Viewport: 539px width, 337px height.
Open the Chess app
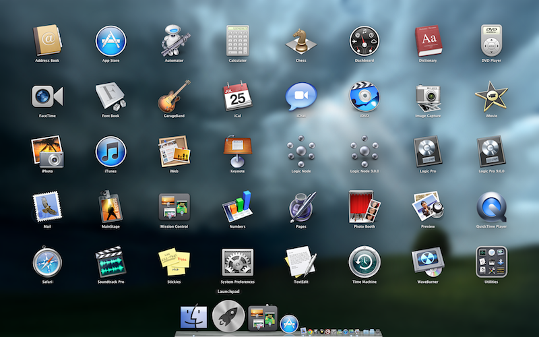pos(300,41)
